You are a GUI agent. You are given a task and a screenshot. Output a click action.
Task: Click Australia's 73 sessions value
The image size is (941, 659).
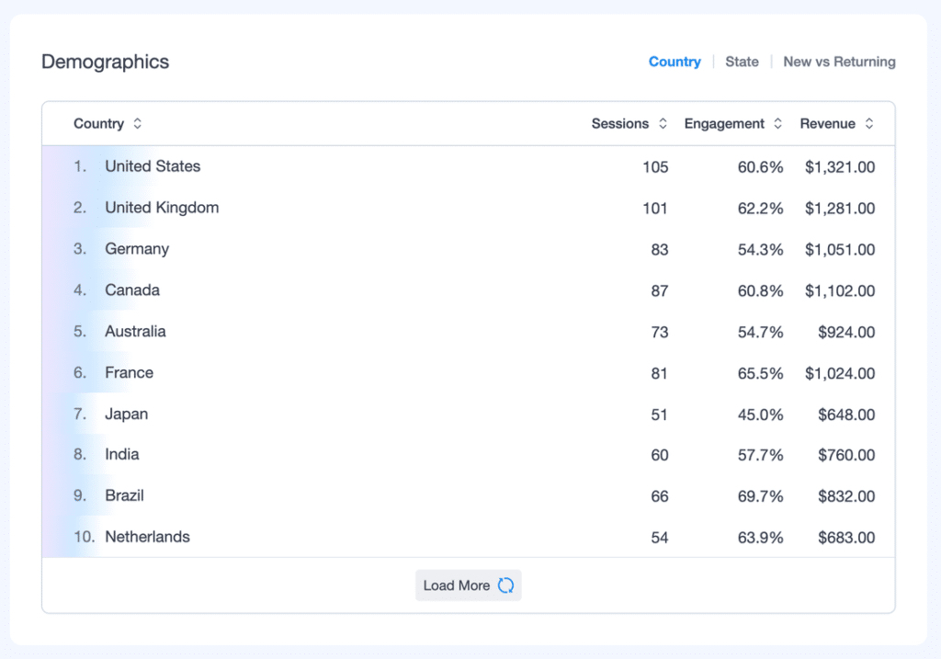660,332
